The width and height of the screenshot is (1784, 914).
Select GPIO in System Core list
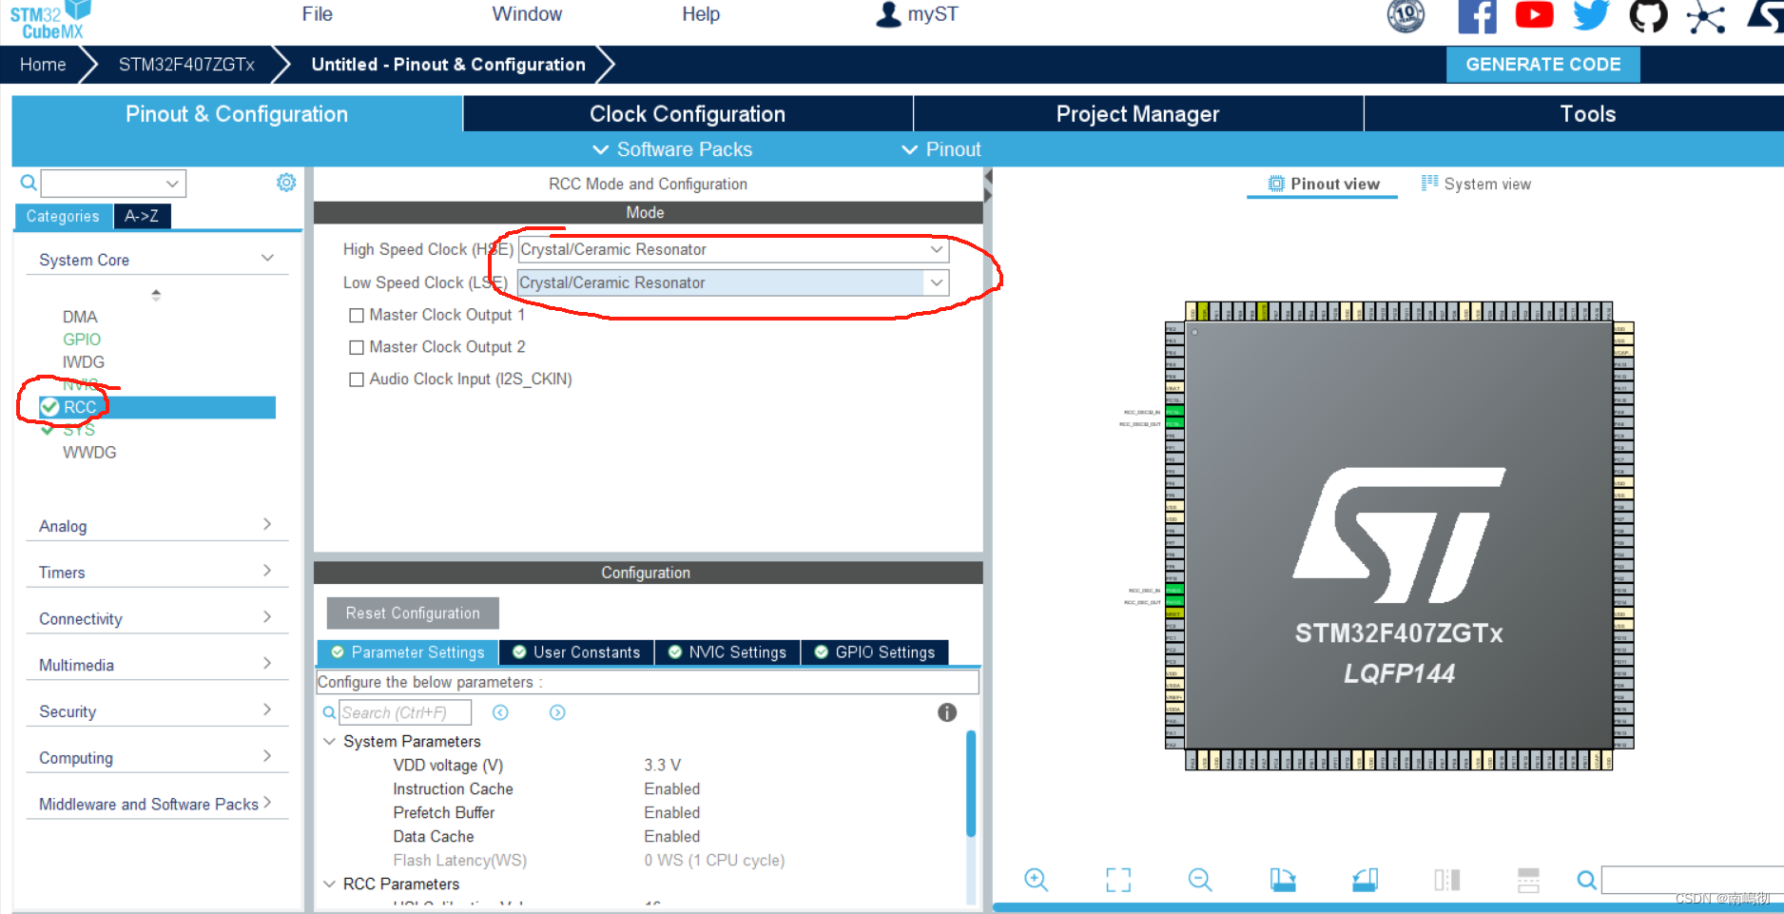82,340
